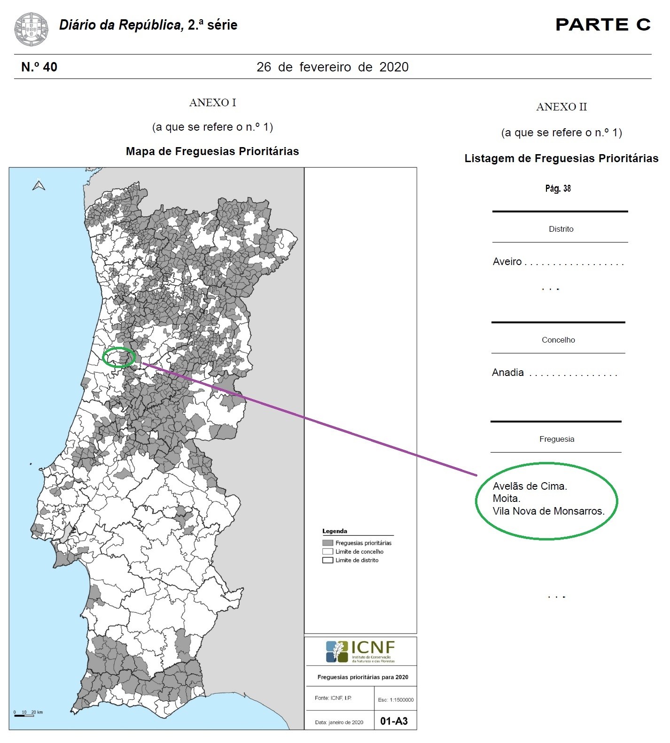Image resolution: width=670 pixels, height=743 pixels.
Task: Click the Limite de concelho legend box
Action: click(327, 552)
